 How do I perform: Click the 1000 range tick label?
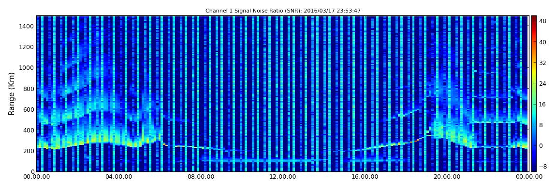pos(27,68)
